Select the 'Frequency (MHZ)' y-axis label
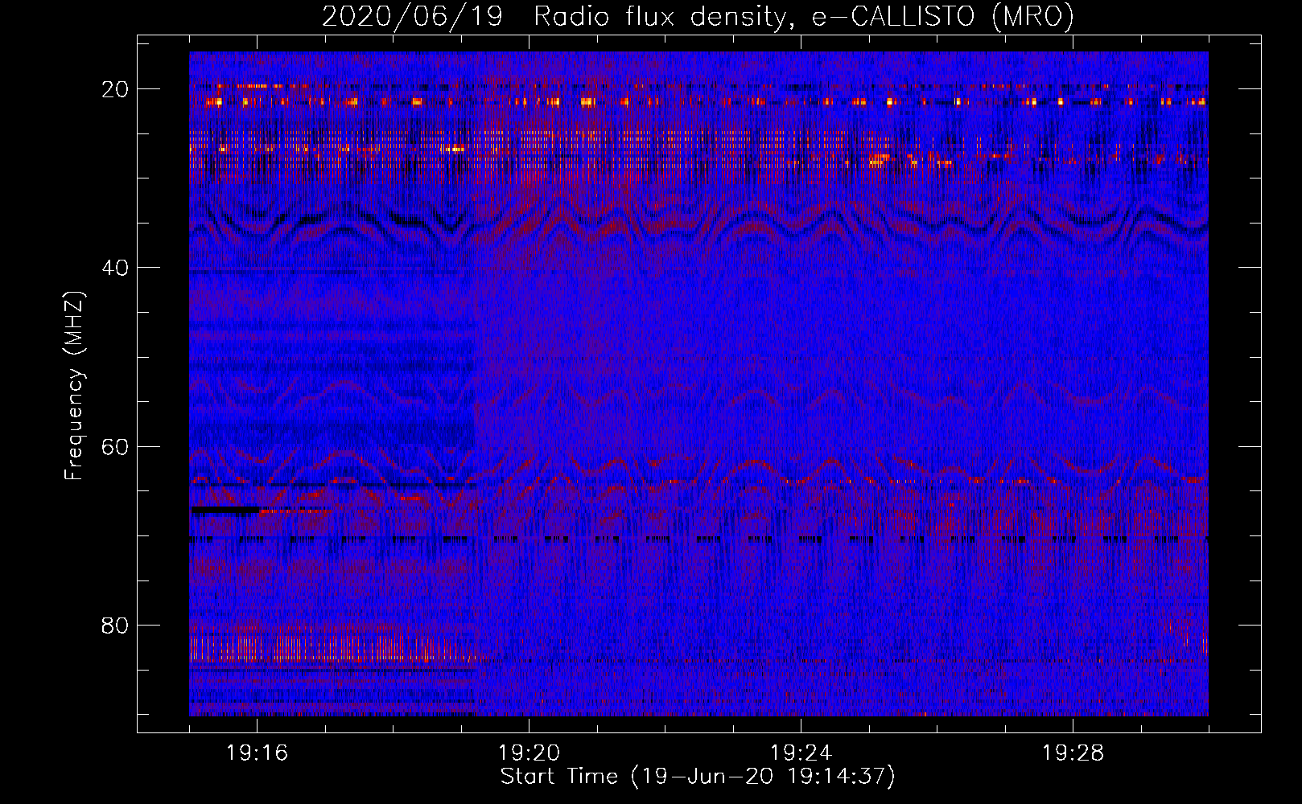The width and height of the screenshot is (1302, 804). (74, 386)
